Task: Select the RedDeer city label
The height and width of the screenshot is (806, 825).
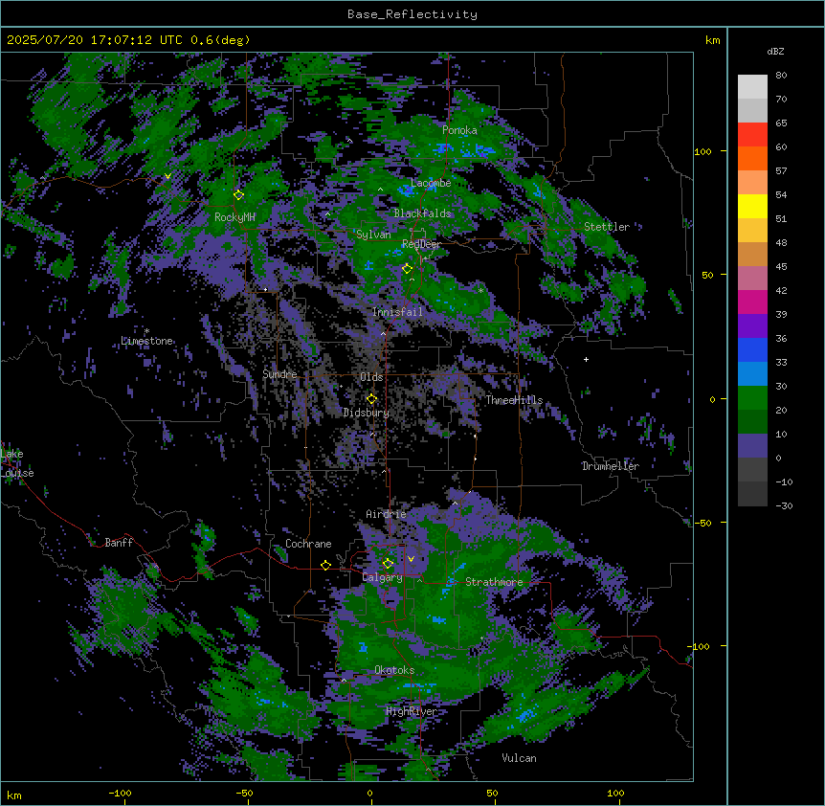Action: point(421,244)
